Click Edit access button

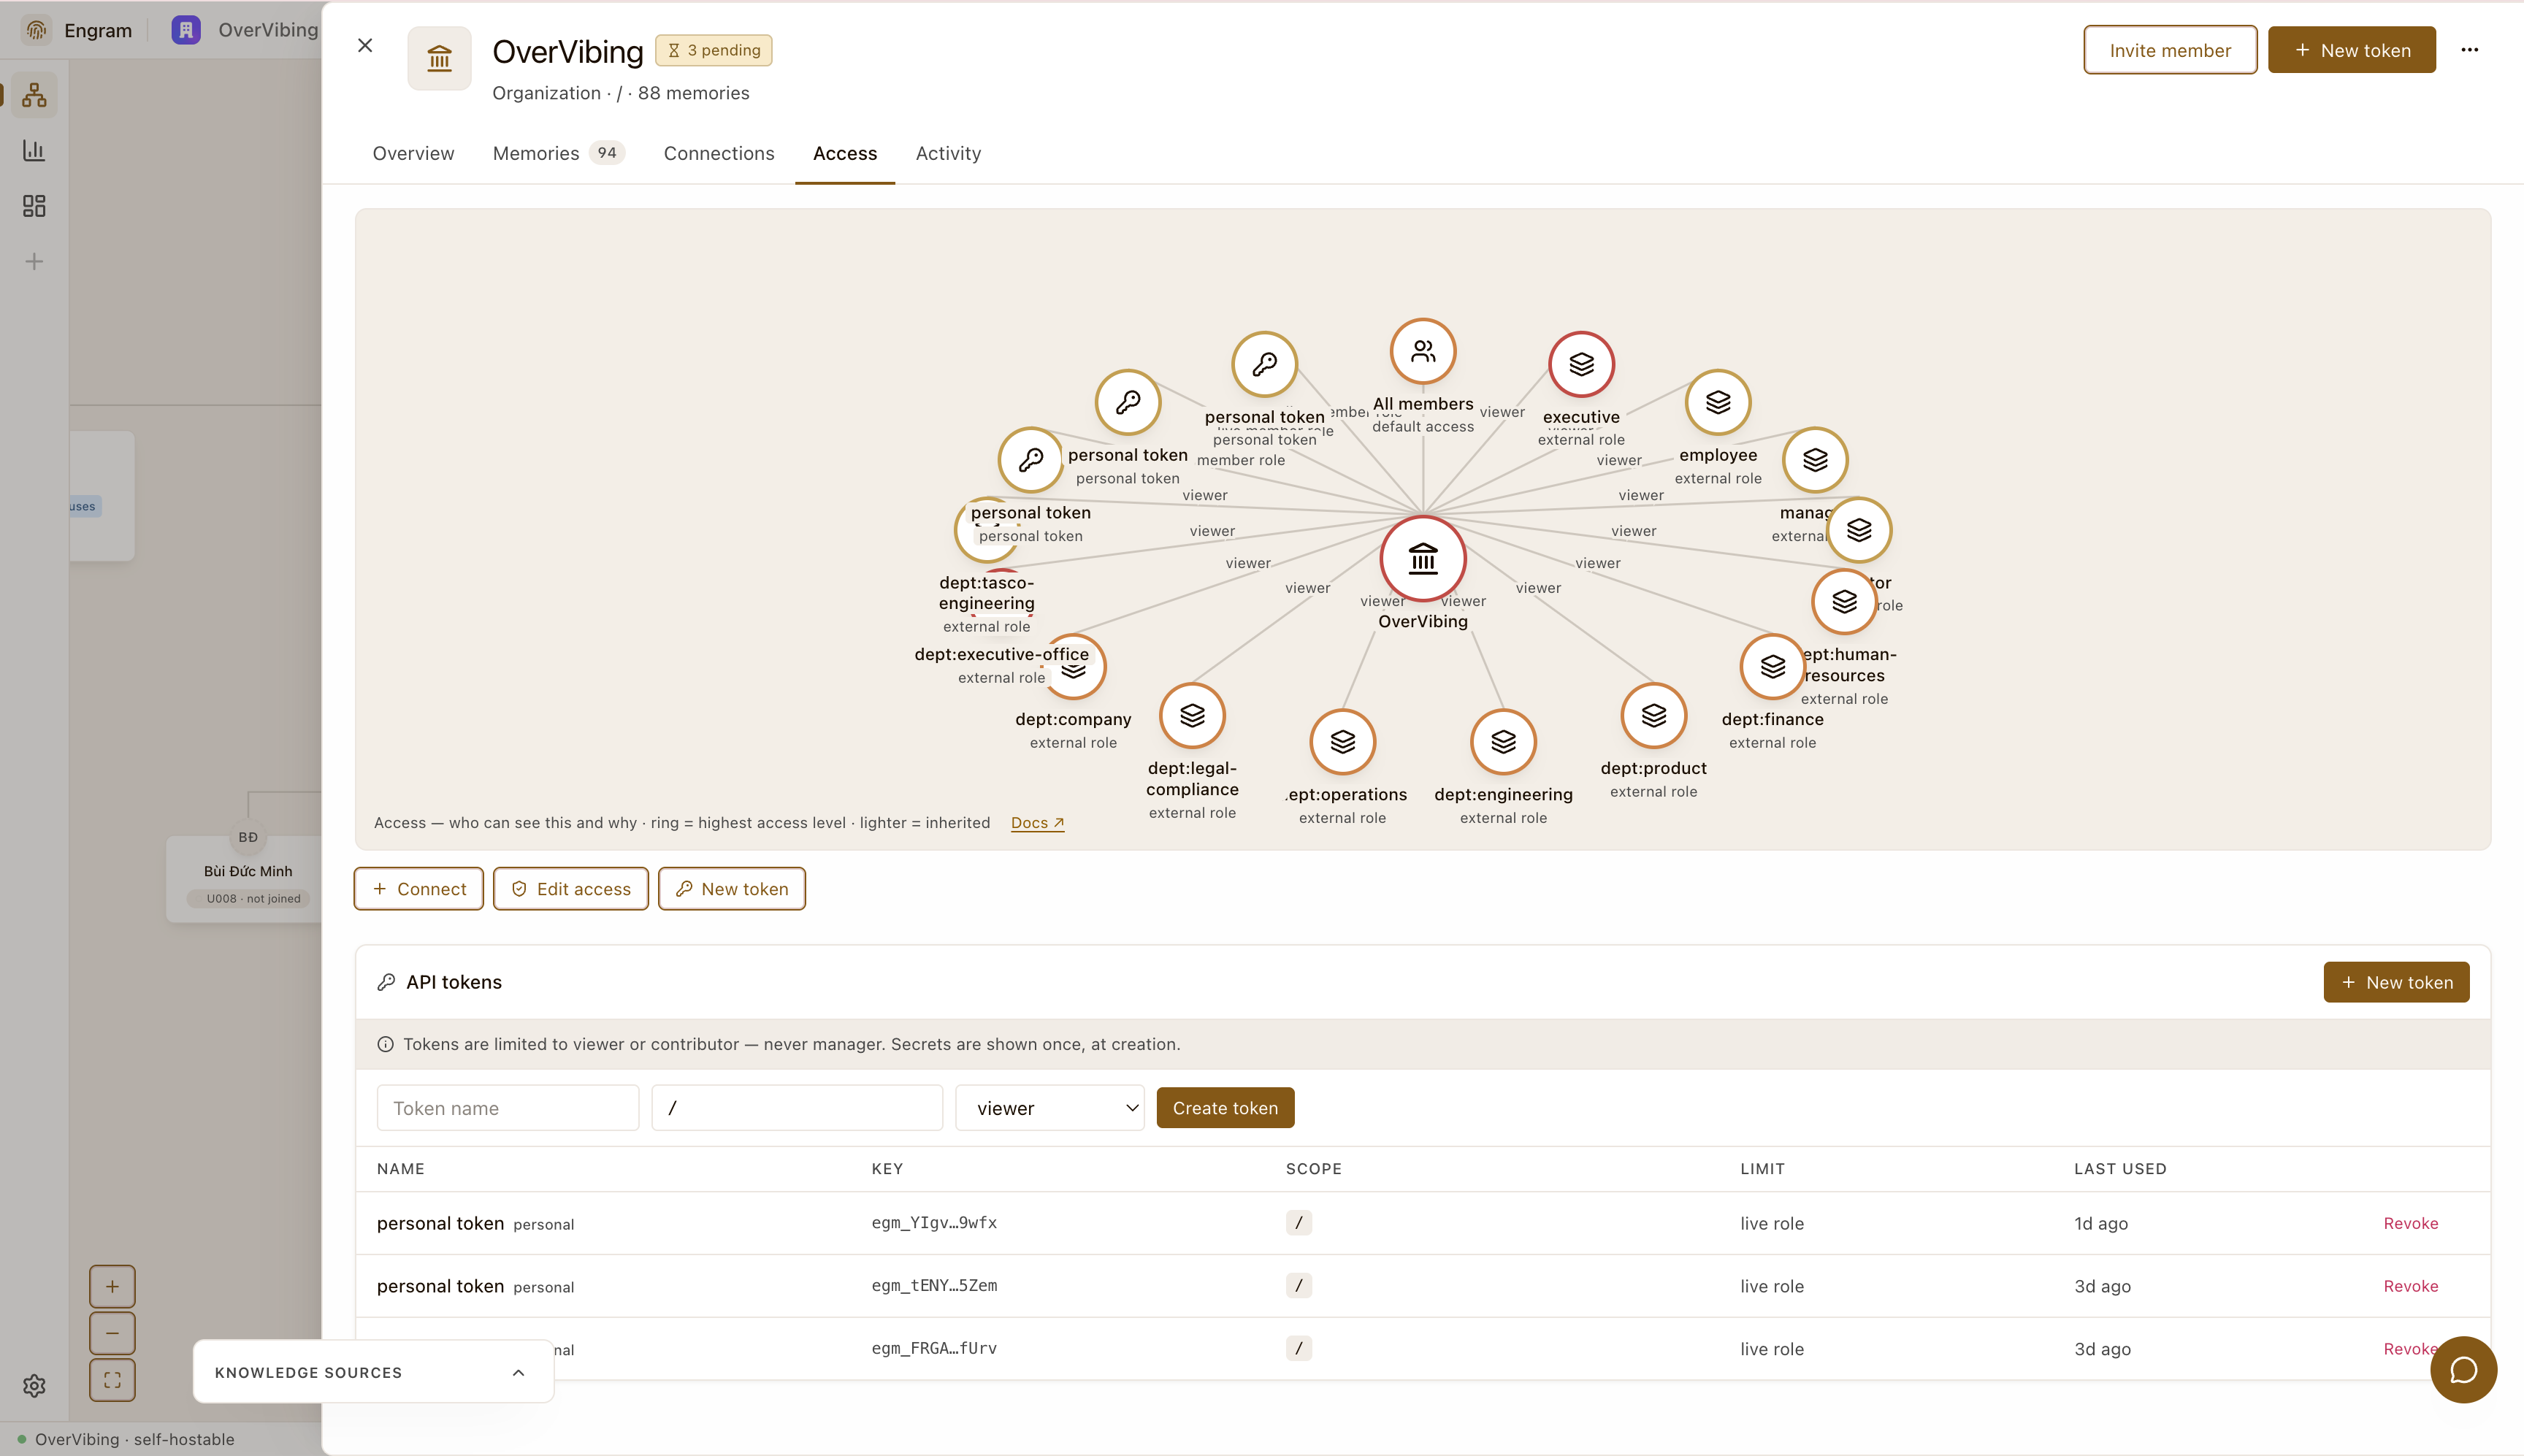point(571,889)
